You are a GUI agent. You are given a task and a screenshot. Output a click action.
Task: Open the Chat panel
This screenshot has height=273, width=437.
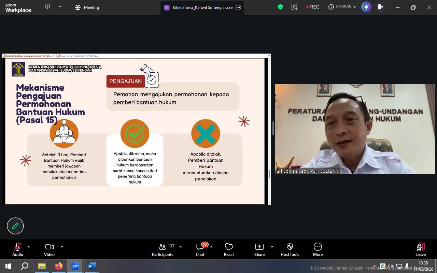click(200, 249)
